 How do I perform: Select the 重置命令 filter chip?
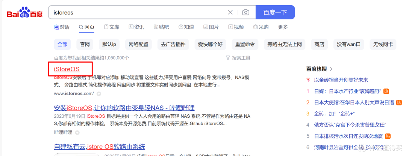click(x=245, y=44)
